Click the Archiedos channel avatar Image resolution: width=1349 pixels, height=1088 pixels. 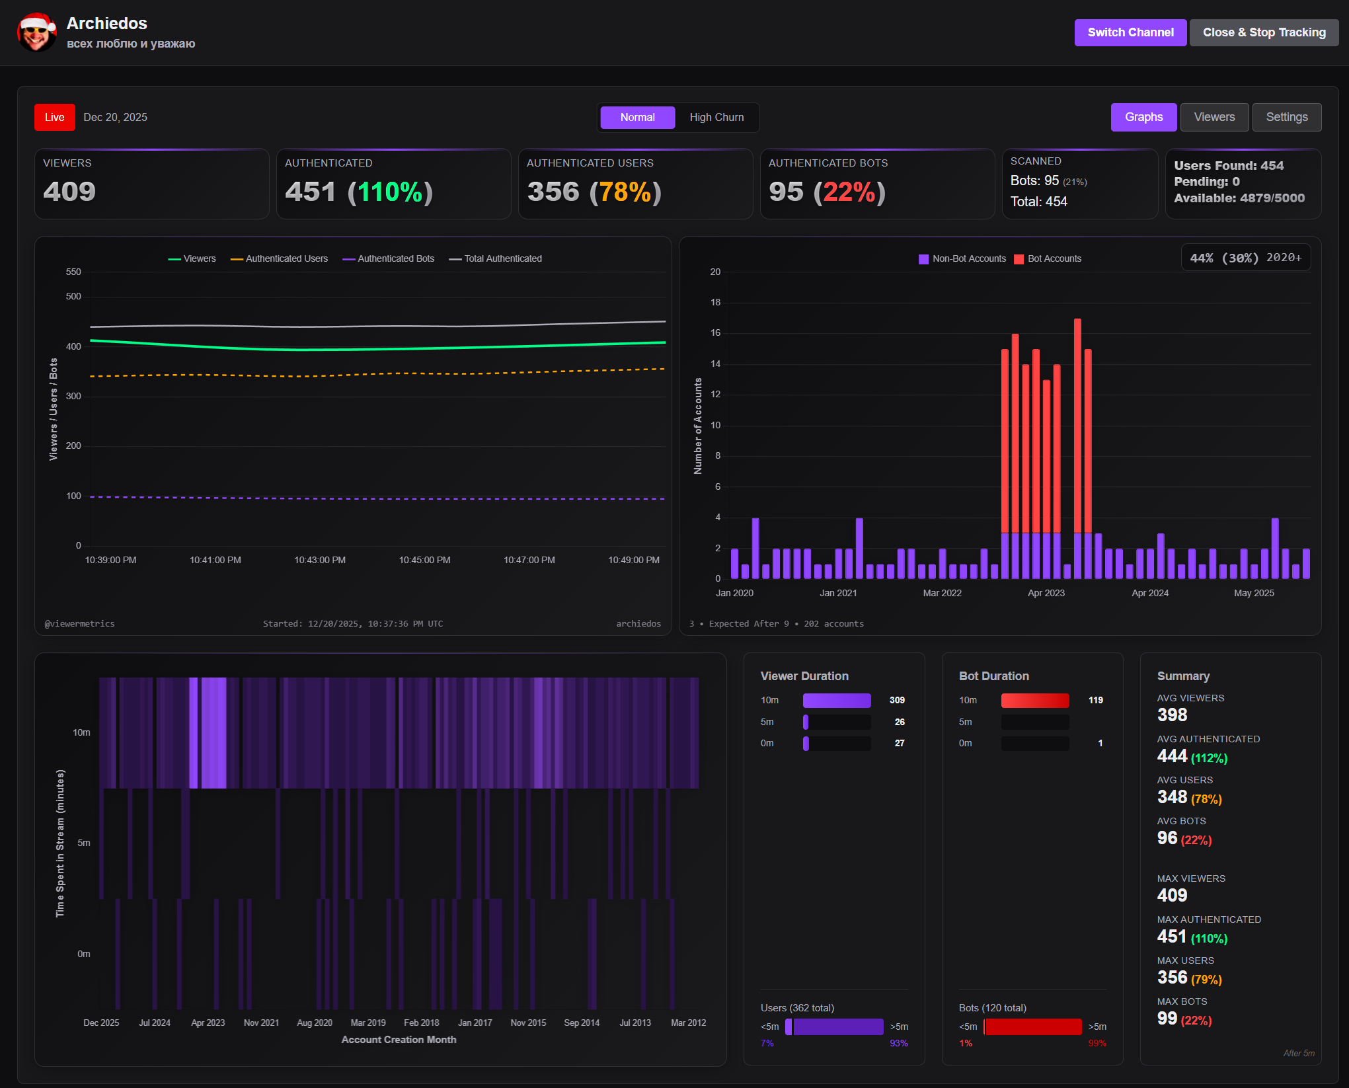point(36,32)
